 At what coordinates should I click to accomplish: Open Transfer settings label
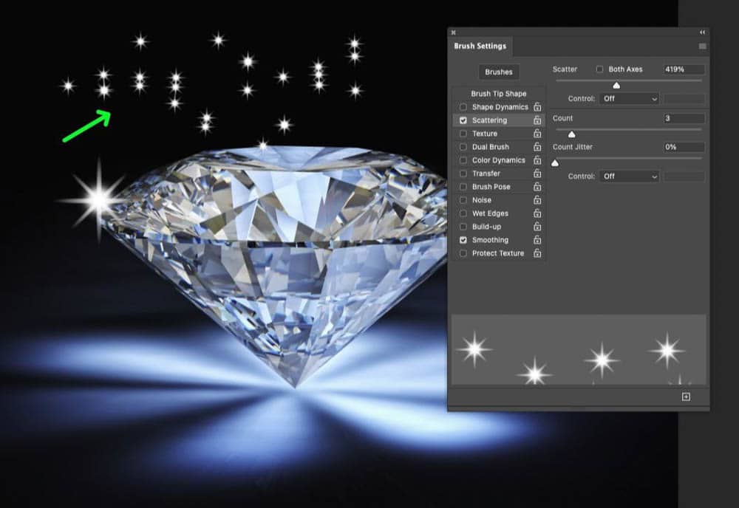tap(486, 174)
